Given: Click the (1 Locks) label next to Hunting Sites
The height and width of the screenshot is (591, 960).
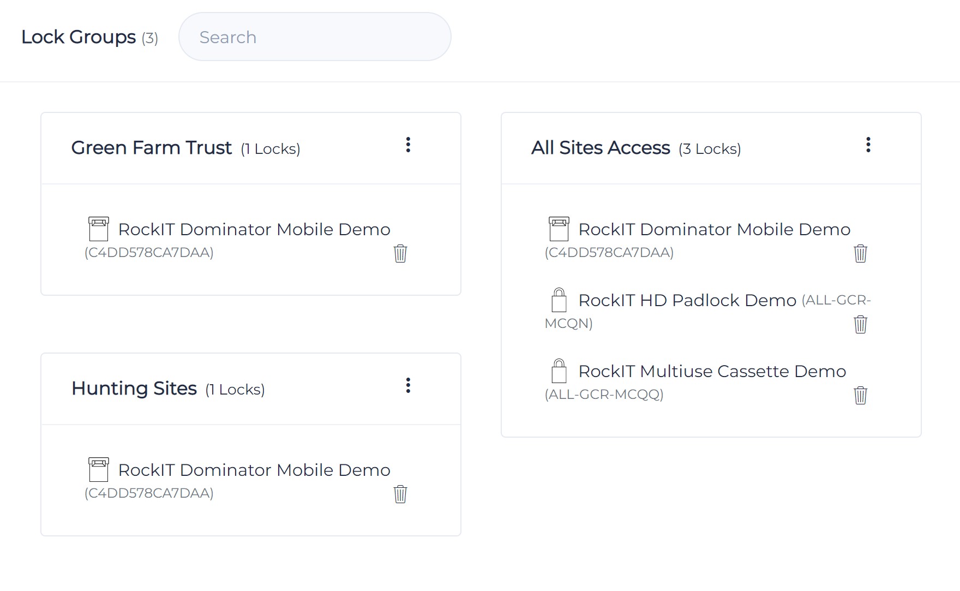Looking at the screenshot, I should click(x=235, y=390).
